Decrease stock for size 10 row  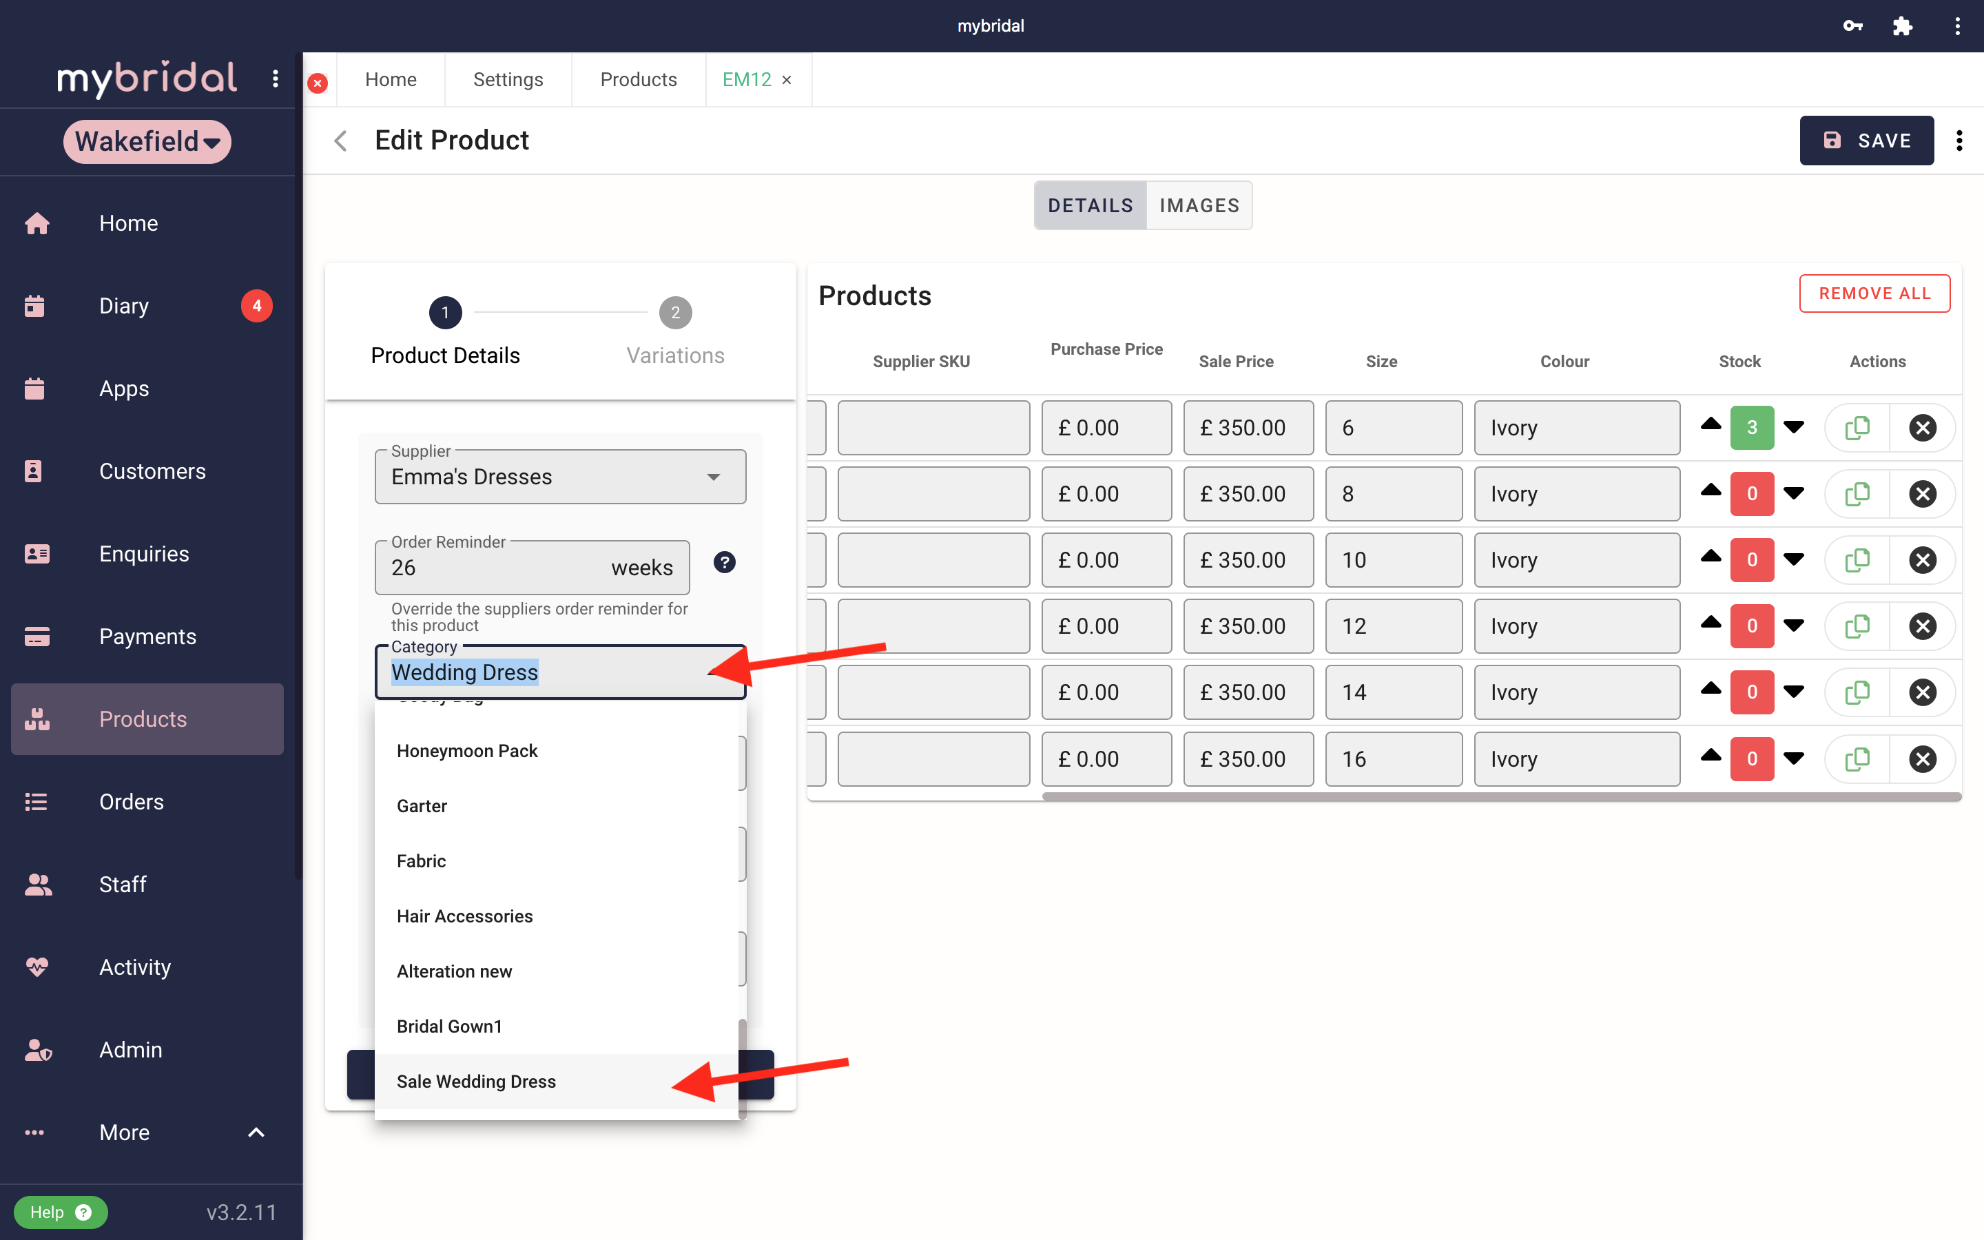[1794, 560]
